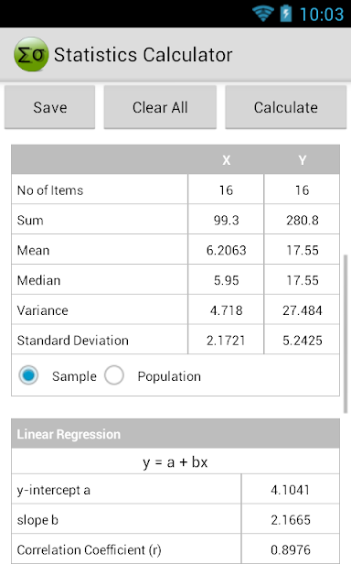Select the slope b value 2.1665

[290, 519]
